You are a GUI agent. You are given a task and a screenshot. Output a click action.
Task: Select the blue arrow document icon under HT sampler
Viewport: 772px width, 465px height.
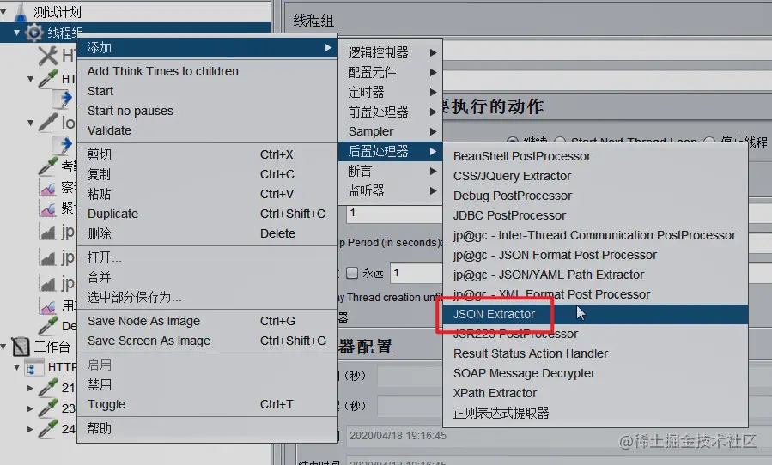pos(63,99)
